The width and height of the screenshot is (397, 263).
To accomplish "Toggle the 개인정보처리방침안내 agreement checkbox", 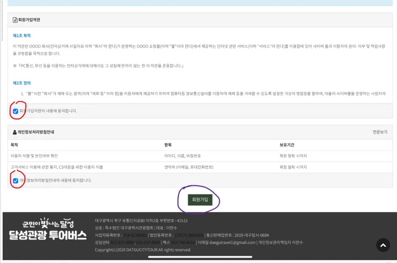I will click(x=16, y=181).
